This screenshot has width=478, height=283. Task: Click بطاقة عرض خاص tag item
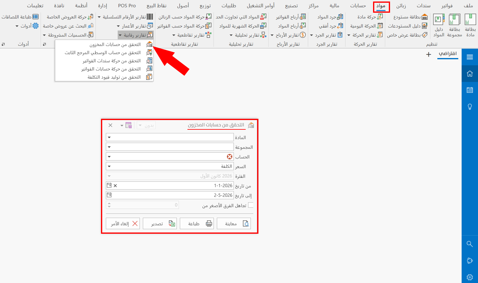point(407,35)
